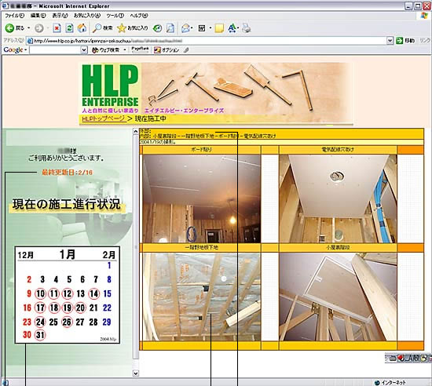This screenshot has width=432, height=386.
Task: Open the ファイル menu
Action: (x=15, y=16)
